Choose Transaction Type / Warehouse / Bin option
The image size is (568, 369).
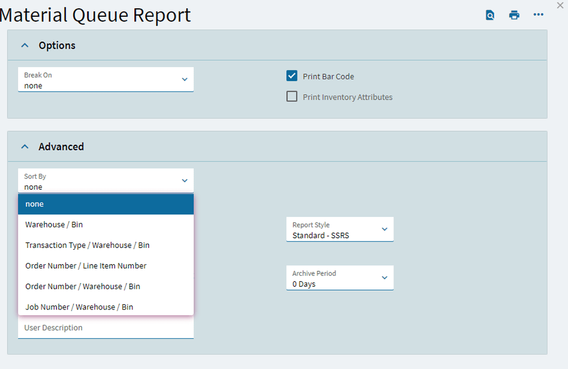click(87, 245)
